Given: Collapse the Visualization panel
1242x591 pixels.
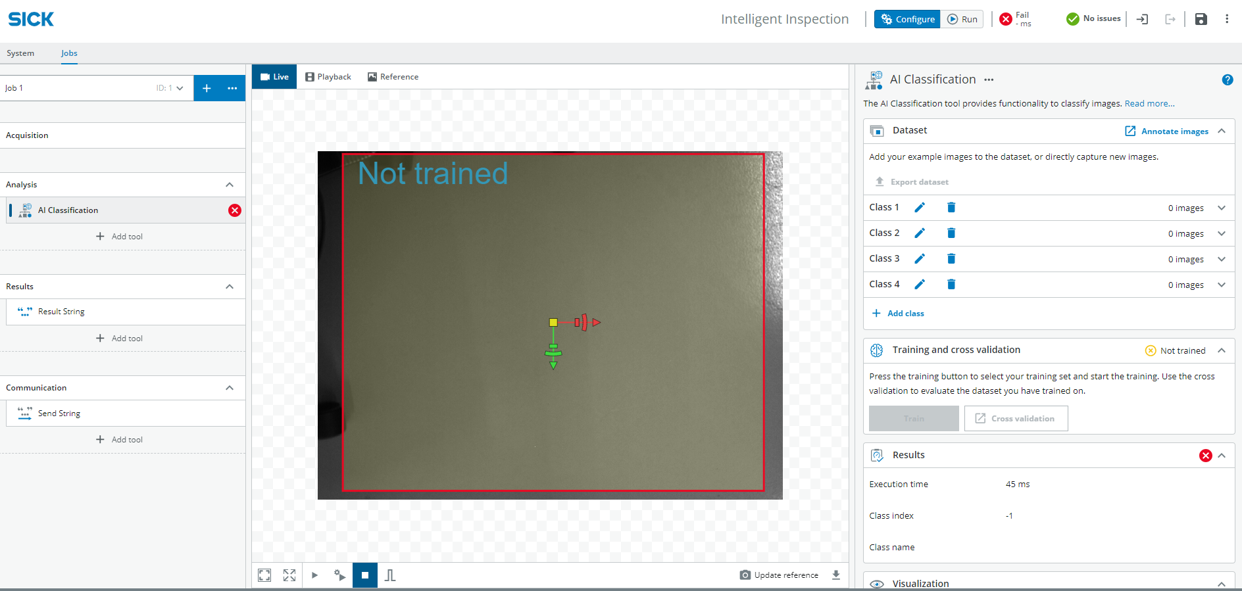Looking at the screenshot, I should pos(1222,584).
